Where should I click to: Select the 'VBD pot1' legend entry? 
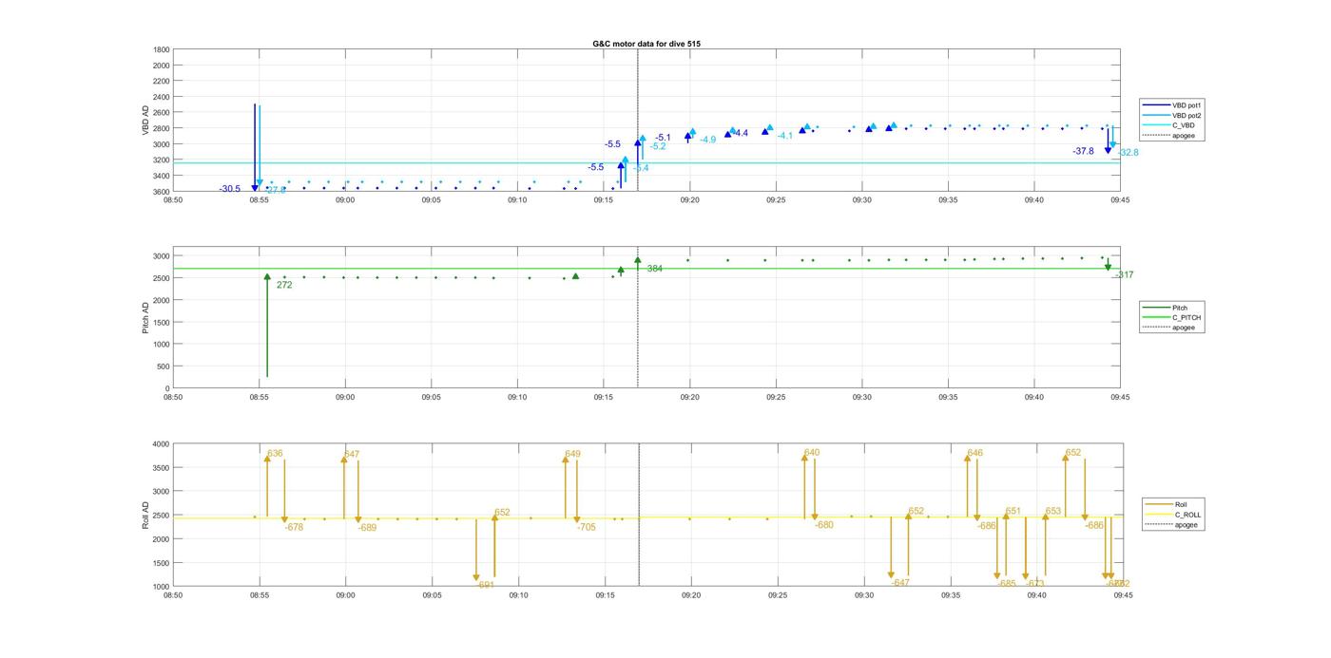click(1173, 105)
